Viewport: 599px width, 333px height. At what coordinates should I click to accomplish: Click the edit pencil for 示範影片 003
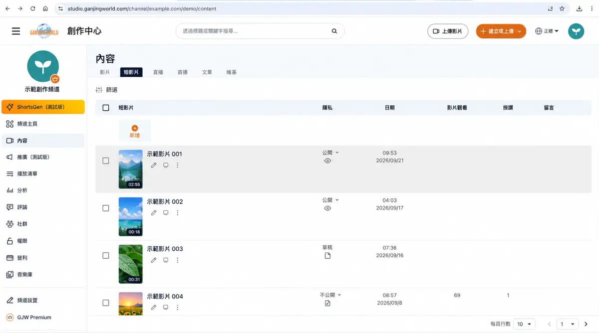154,260
